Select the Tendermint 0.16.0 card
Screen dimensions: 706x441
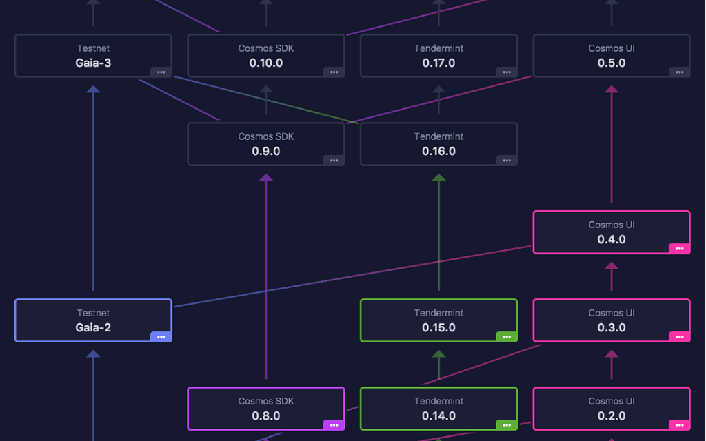pyautogui.click(x=439, y=144)
